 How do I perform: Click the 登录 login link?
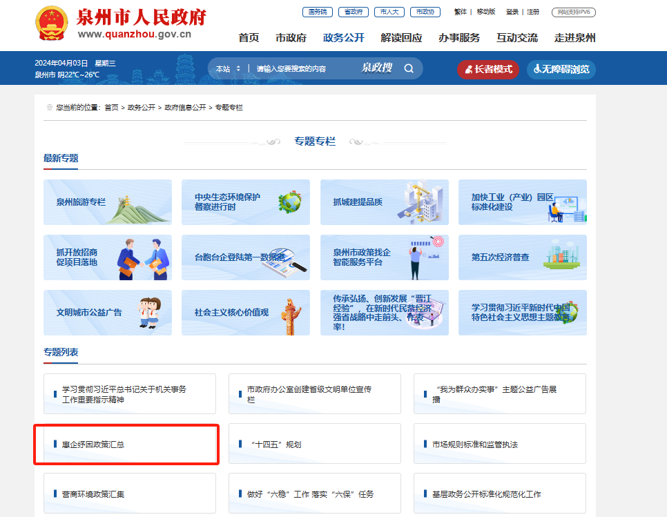pyautogui.click(x=512, y=12)
